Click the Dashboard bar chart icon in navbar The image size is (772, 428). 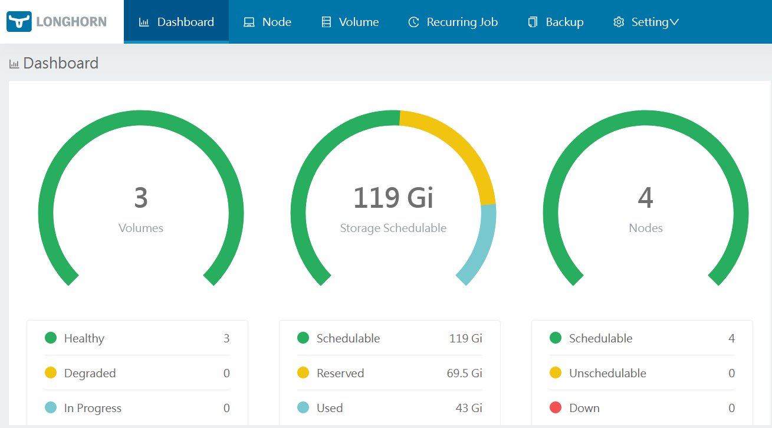144,22
